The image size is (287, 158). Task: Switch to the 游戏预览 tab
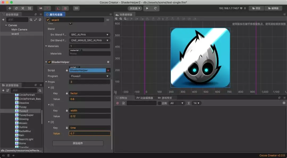(165, 98)
